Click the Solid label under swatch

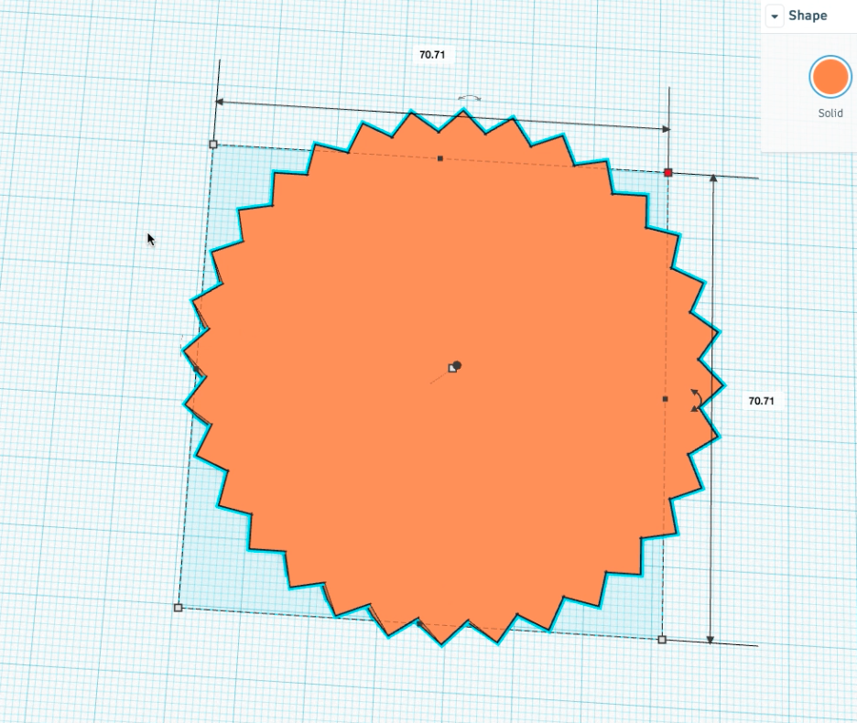tap(830, 113)
